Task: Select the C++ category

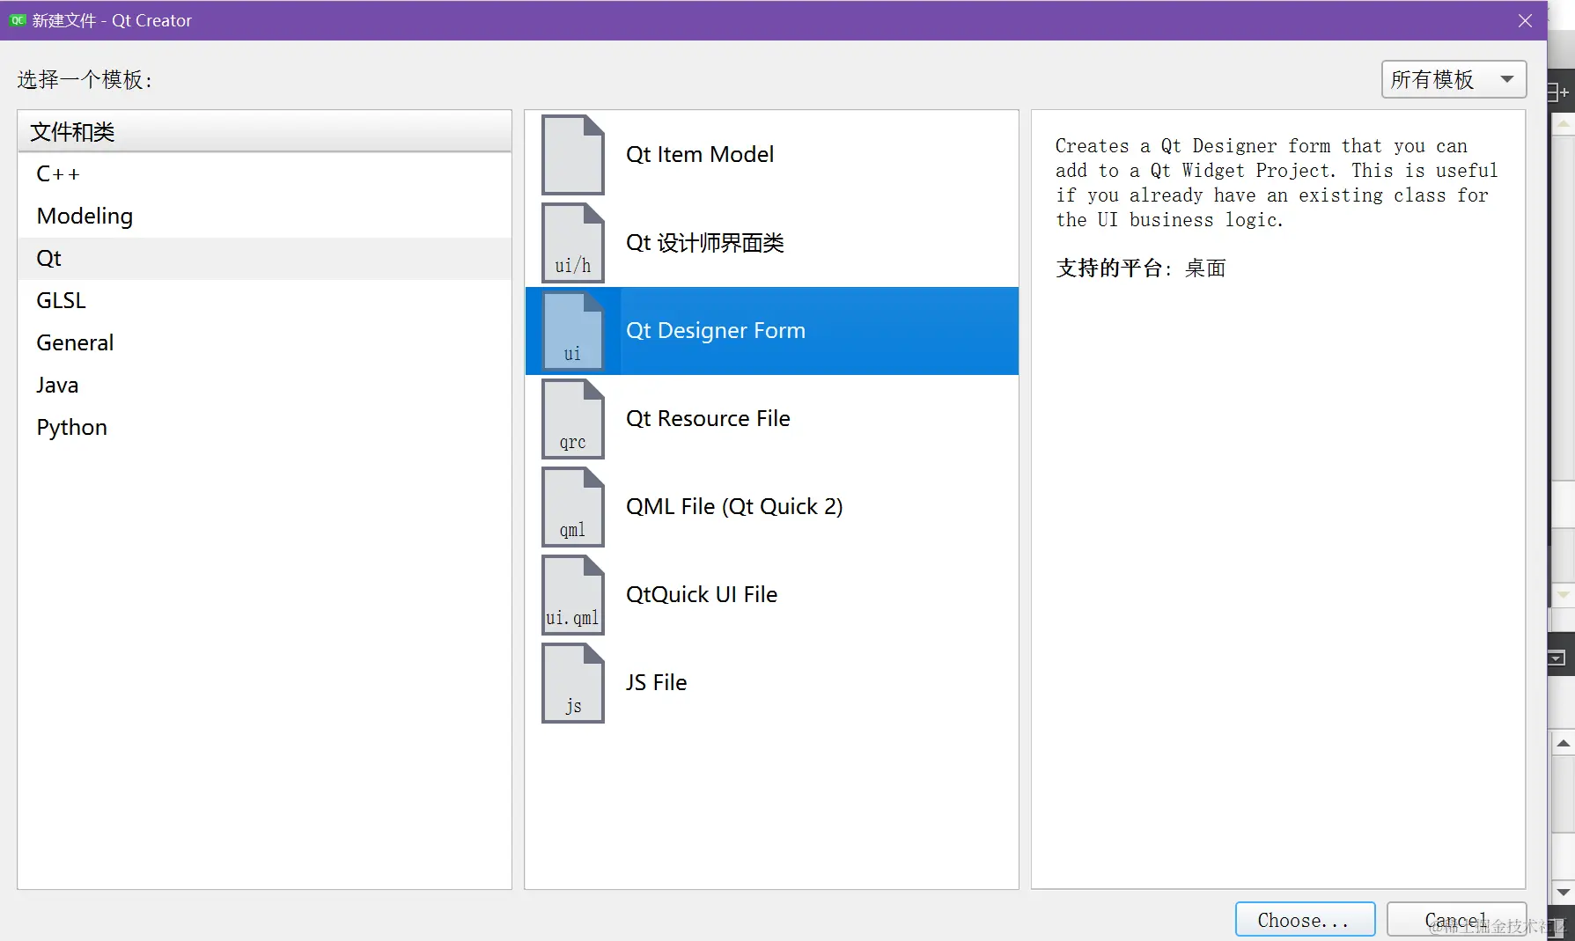Action: [x=264, y=174]
